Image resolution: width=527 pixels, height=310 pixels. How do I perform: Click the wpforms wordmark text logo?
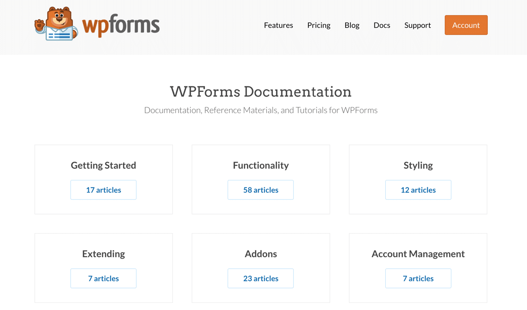[121, 25]
